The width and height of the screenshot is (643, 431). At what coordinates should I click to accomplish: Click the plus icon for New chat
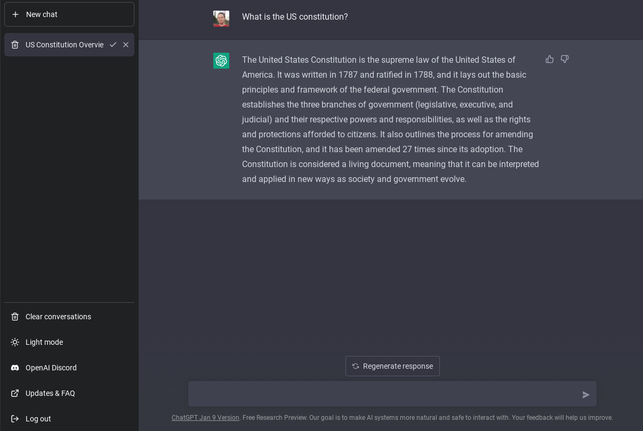click(15, 14)
